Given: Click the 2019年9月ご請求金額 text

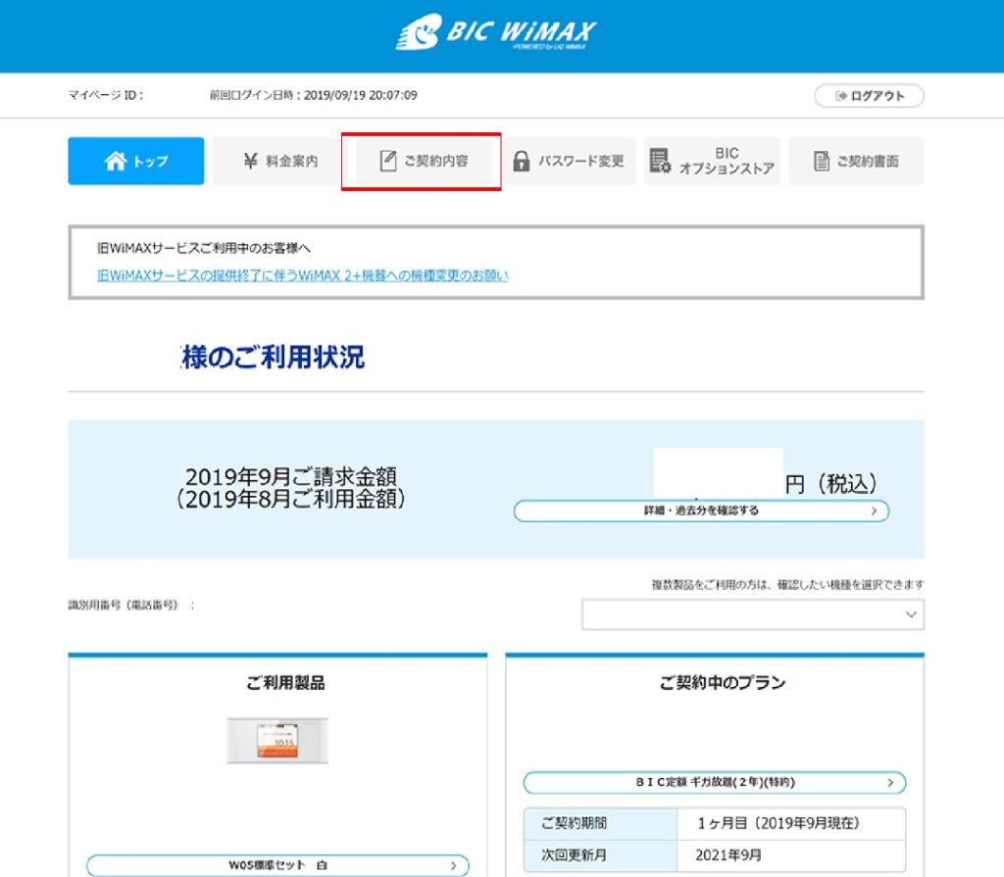Looking at the screenshot, I should click(290, 476).
